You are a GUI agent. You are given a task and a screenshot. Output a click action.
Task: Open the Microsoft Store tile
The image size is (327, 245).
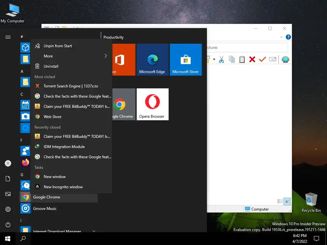coord(186,60)
